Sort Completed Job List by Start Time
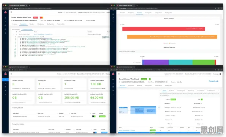Screen dimensions: 226x137 (x=51, y=129)
